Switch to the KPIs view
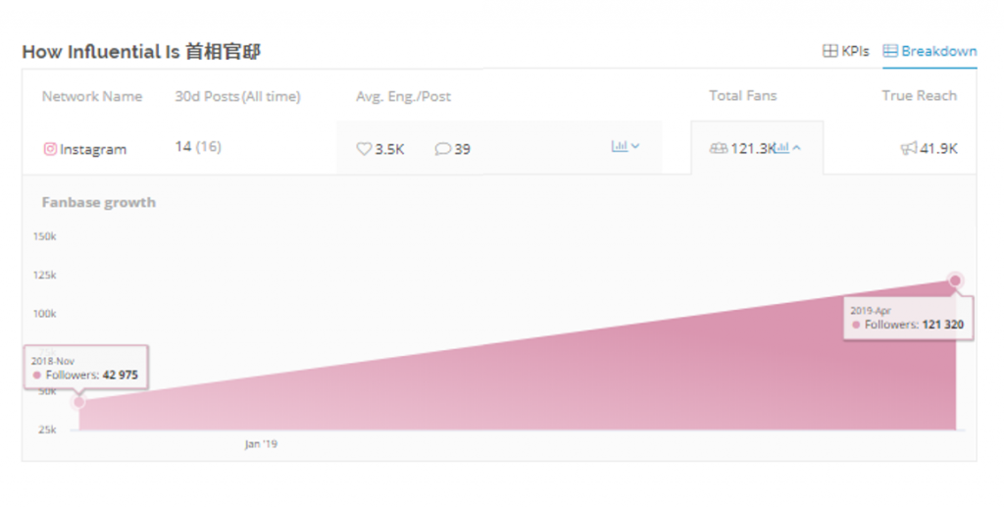This screenshot has width=1004, height=508. pos(845,51)
